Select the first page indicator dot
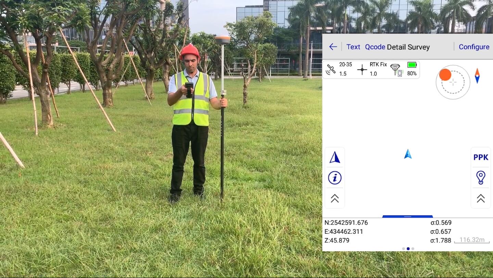 (x=404, y=249)
